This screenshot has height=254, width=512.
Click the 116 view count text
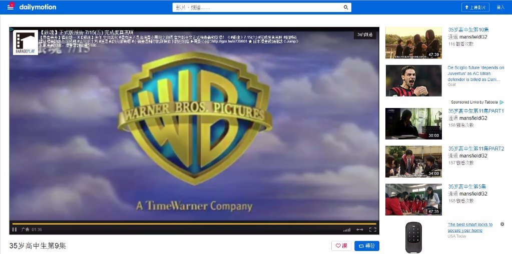point(461,44)
